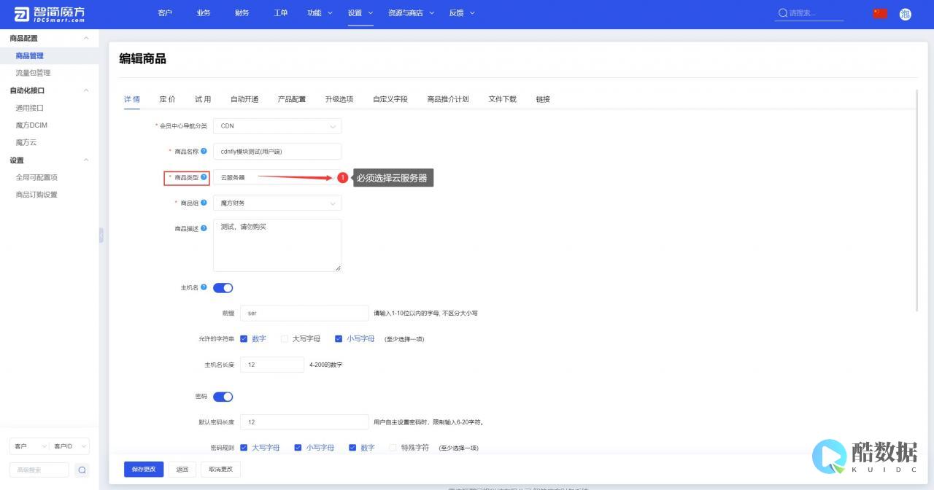The image size is (934, 490).
Task: Click the help icon next to 主机名
Action: point(204,287)
